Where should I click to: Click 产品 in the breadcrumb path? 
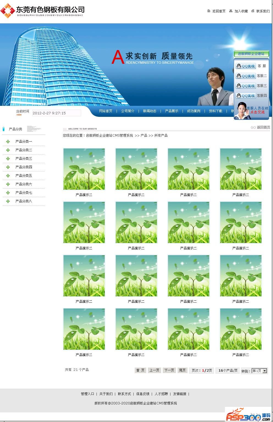[144, 136]
